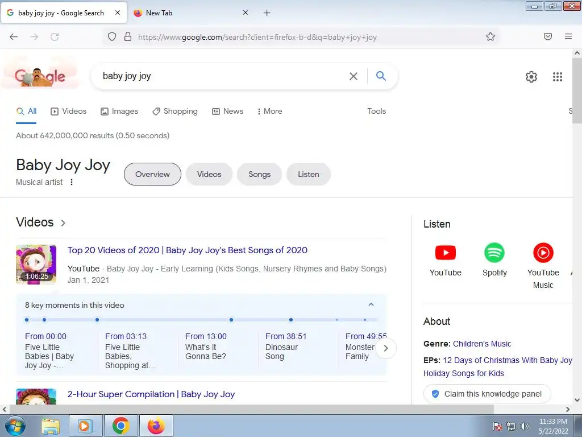Show site security info via padlock icon
The width and height of the screenshot is (582, 437).
(128, 36)
